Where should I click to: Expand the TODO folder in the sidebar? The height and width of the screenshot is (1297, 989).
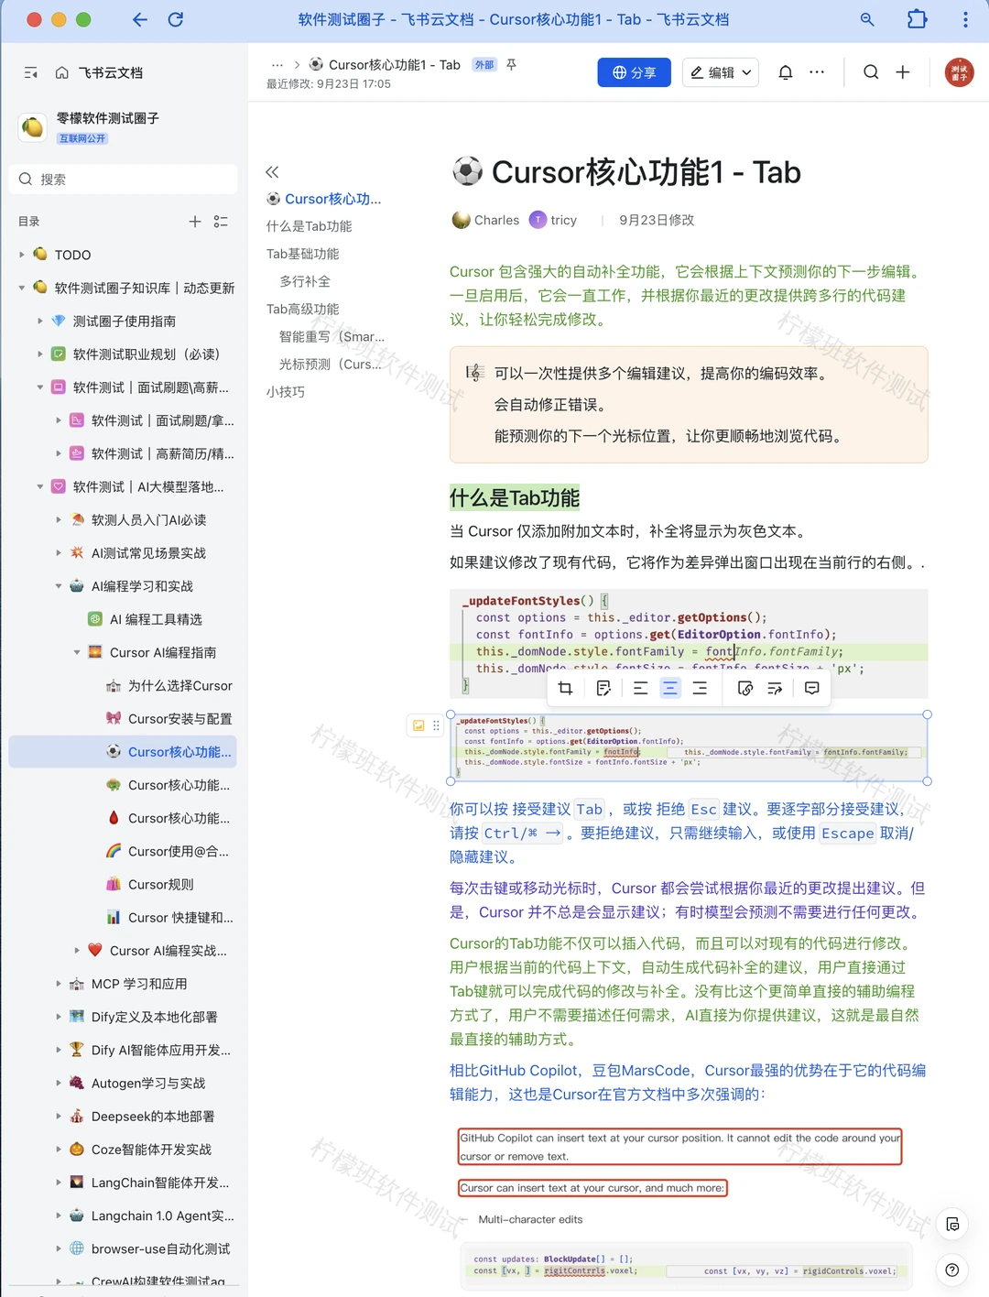(20, 255)
